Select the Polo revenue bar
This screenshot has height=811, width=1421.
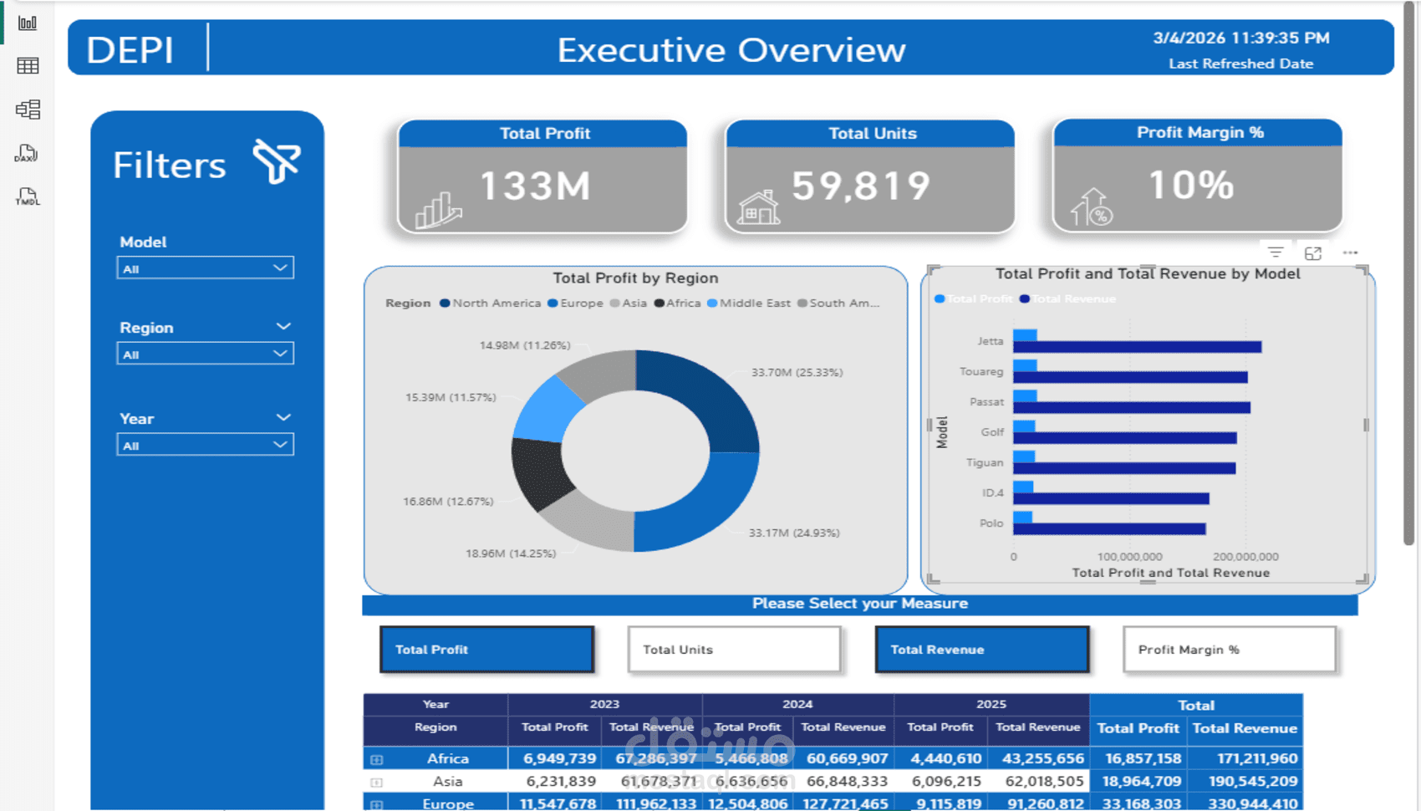(1109, 529)
